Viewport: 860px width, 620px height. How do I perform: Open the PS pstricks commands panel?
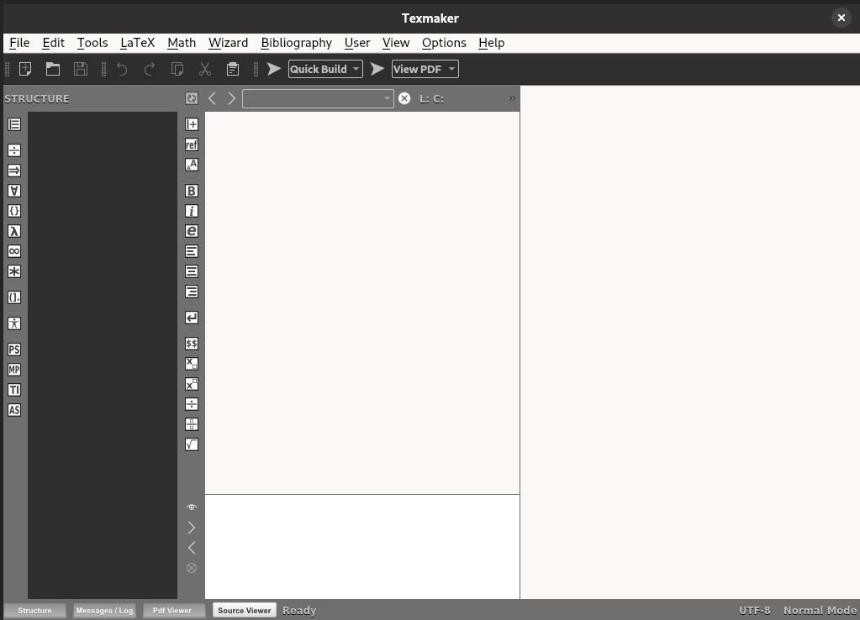click(x=14, y=349)
